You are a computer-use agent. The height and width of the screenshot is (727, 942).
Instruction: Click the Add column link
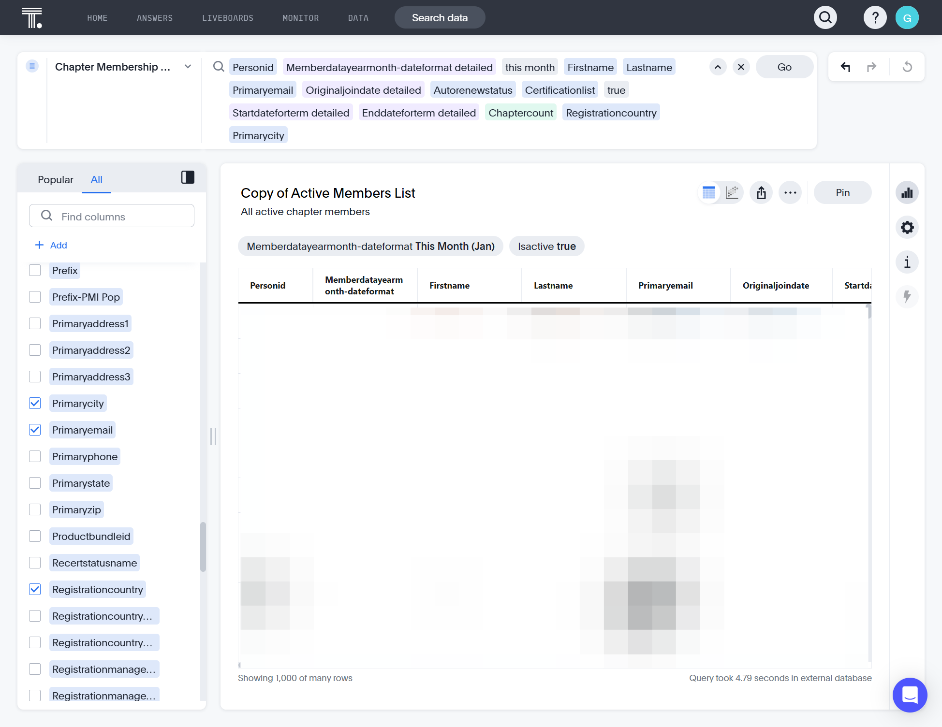click(51, 245)
